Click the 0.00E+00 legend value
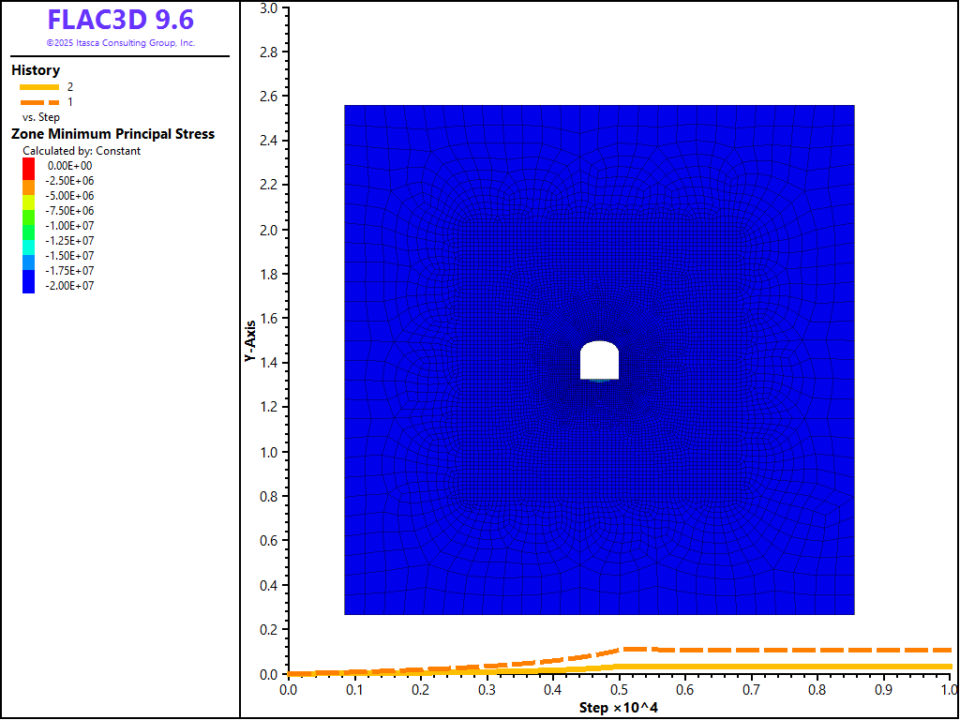Screen dimensions: 960x720 point(70,166)
